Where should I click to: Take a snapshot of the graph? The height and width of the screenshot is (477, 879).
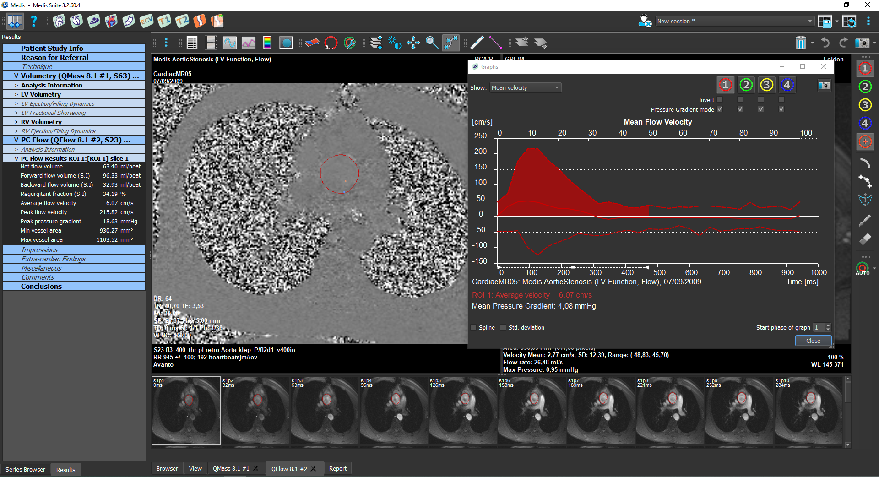pyautogui.click(x=824, y=86)
